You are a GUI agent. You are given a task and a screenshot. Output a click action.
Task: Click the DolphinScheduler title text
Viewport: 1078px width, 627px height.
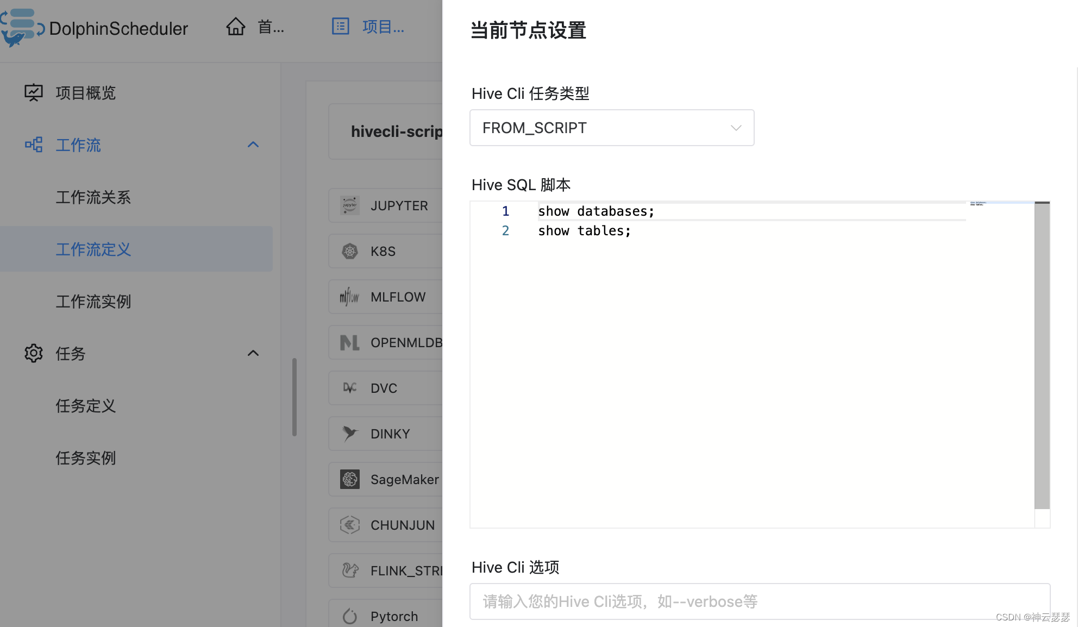click(x=118, y=28)
